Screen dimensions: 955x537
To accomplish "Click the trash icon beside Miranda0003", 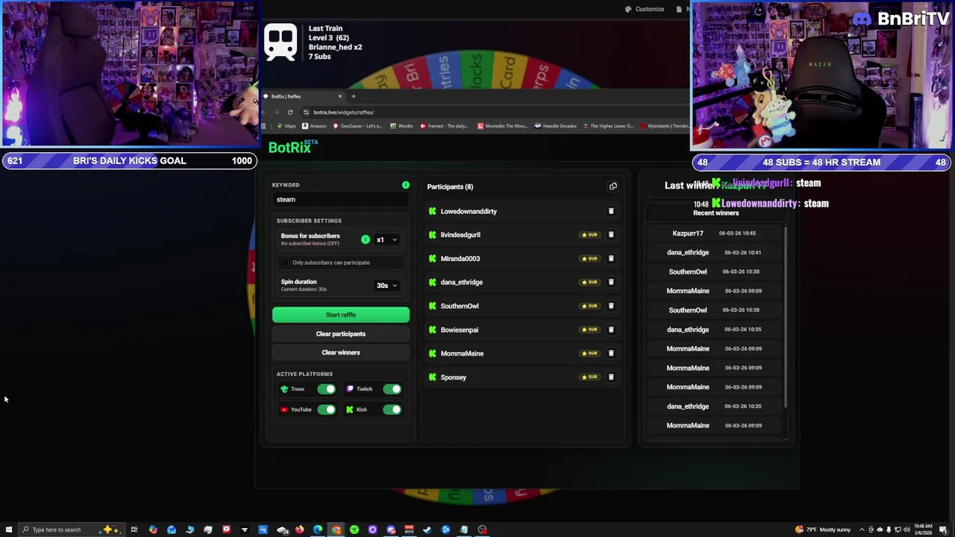I will click(x=611, y=259).
